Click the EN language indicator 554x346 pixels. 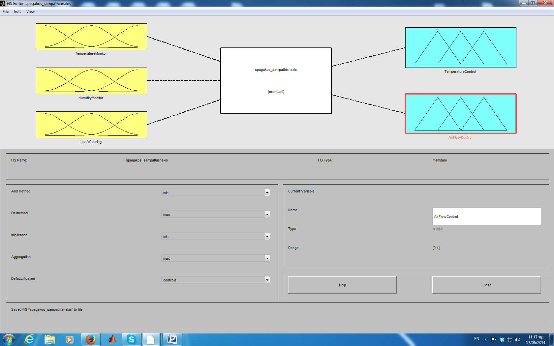click(x=477, y=339)
